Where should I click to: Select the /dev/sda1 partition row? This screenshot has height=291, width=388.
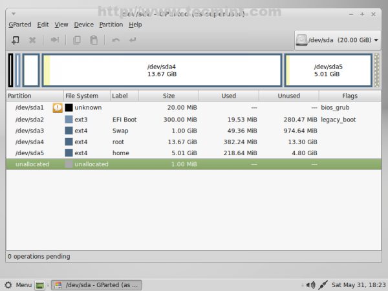click(194, 107)
